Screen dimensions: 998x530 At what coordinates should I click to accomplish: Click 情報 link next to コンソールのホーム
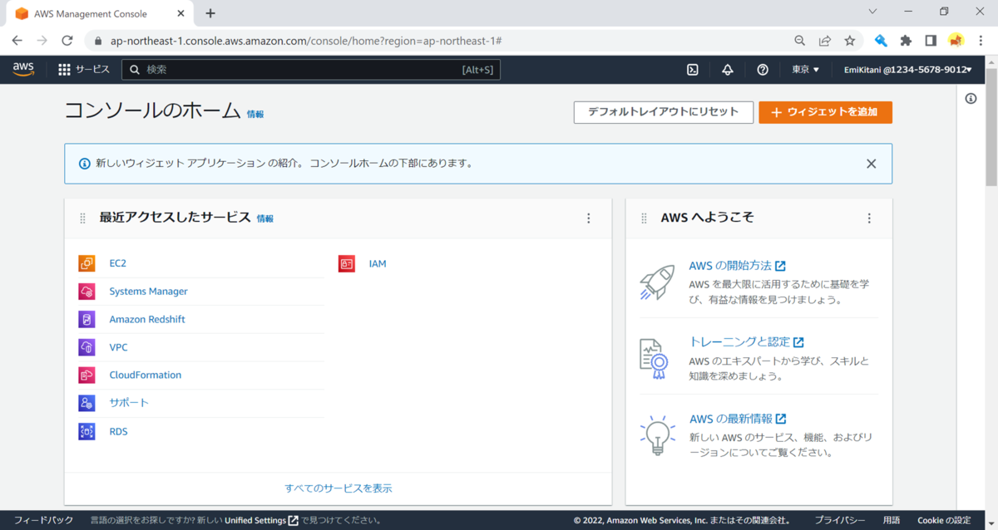255,115
